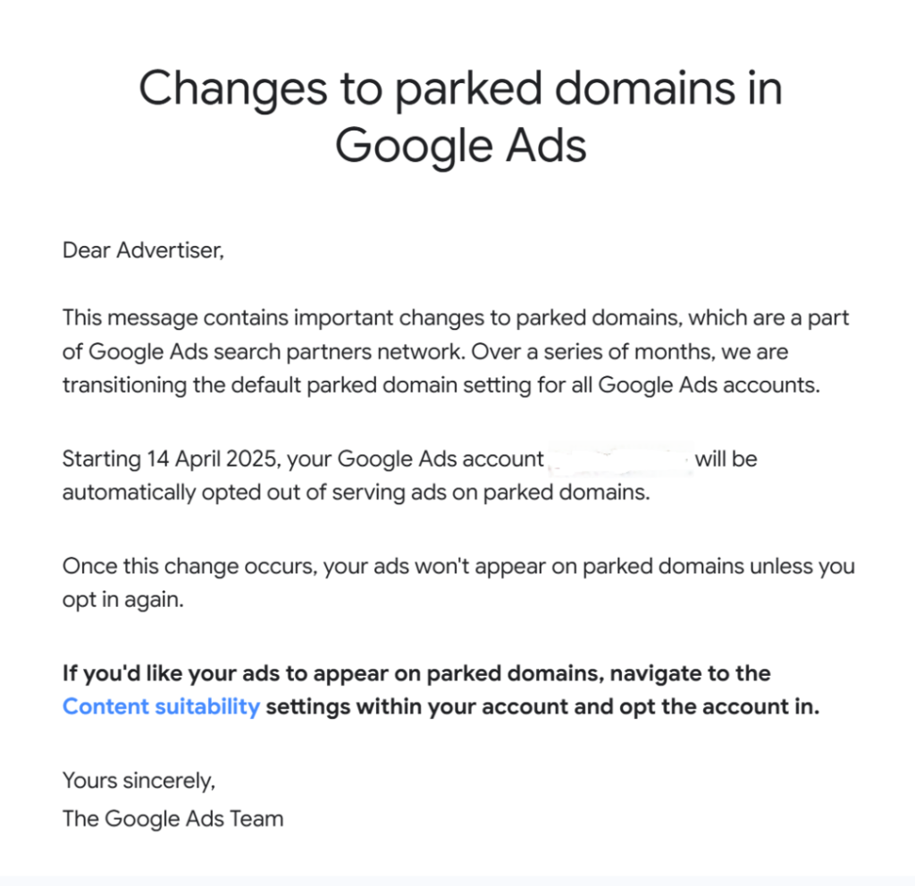
Task: Click the "Dear Advertiser," greeting
Action: [143, 250]
